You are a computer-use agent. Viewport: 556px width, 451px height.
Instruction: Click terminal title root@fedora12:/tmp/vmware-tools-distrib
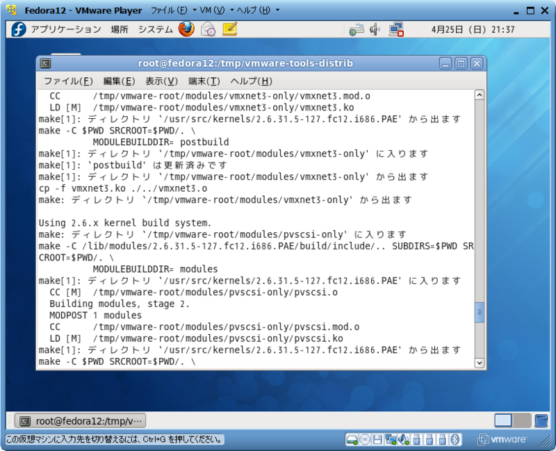[x=245, y=63]
